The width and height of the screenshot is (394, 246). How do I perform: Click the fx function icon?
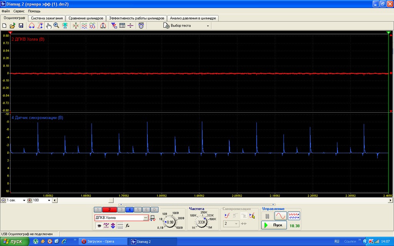[x=127, y=226]
